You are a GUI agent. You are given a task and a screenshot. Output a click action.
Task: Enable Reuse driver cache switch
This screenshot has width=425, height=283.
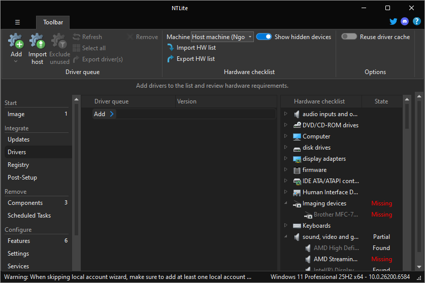click(349, 37)
